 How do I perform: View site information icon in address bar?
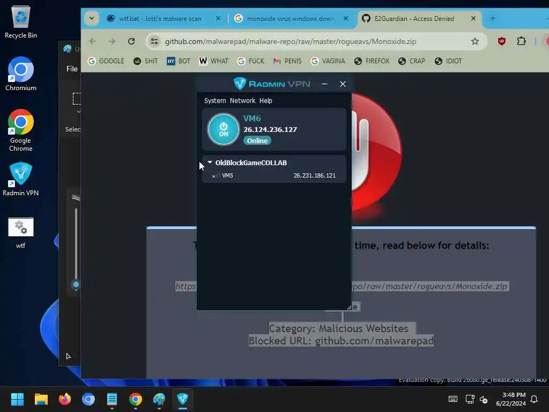[154, 41]
